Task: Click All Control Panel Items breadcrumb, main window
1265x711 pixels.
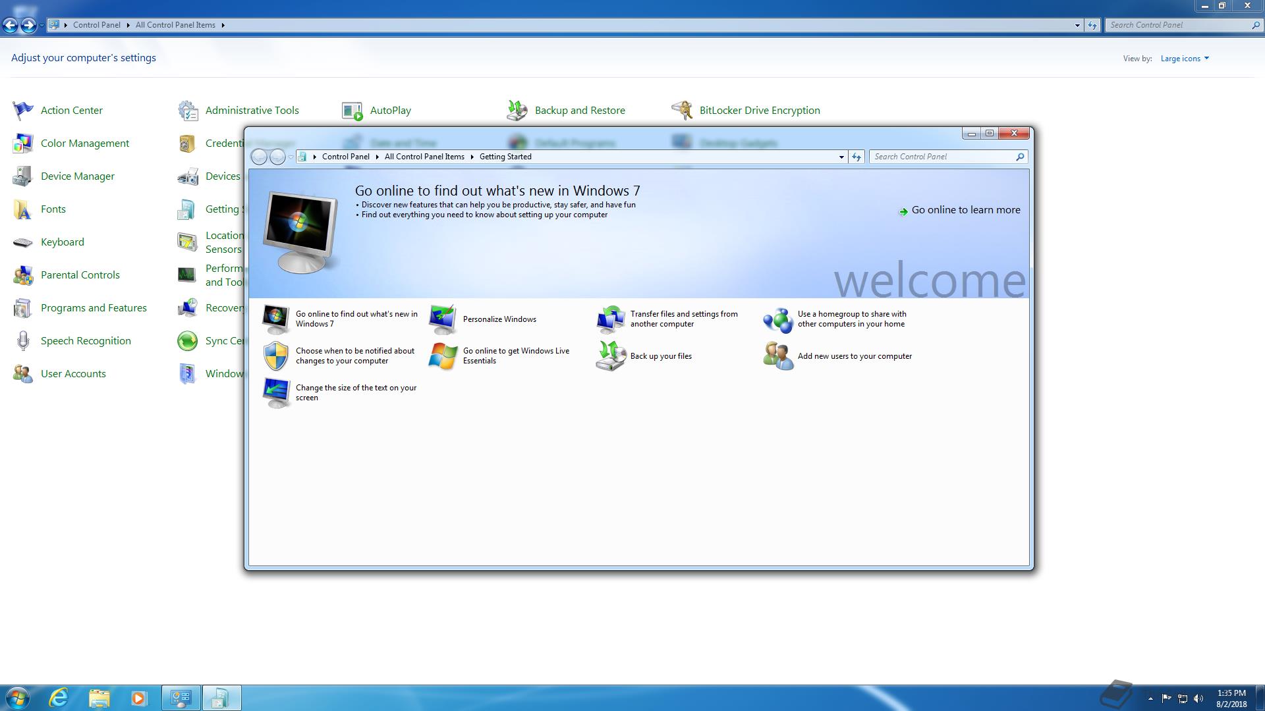Action: tap(175, 25)
